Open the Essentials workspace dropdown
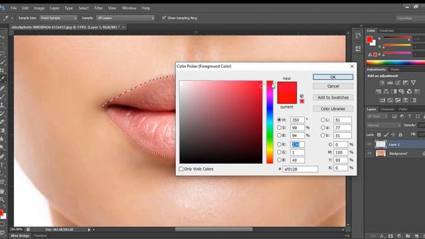425x239 pixels. tap(410, 18)
